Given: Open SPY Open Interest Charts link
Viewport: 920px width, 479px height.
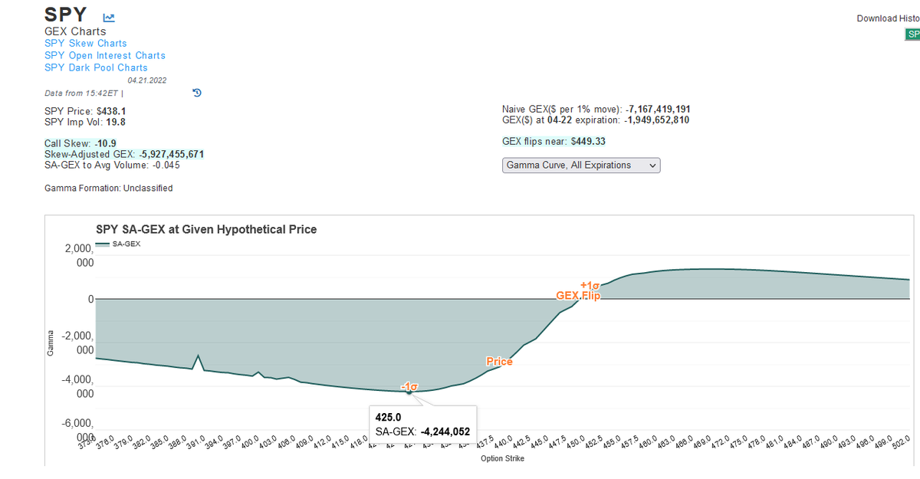Looking at the screenshot, I should click(x=105, y=55).
